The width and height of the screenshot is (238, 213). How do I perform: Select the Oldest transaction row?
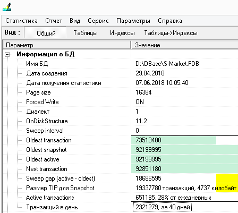(121, 140)
